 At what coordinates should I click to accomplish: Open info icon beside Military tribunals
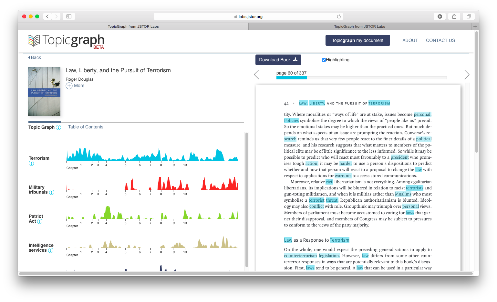tap(52, 192)
